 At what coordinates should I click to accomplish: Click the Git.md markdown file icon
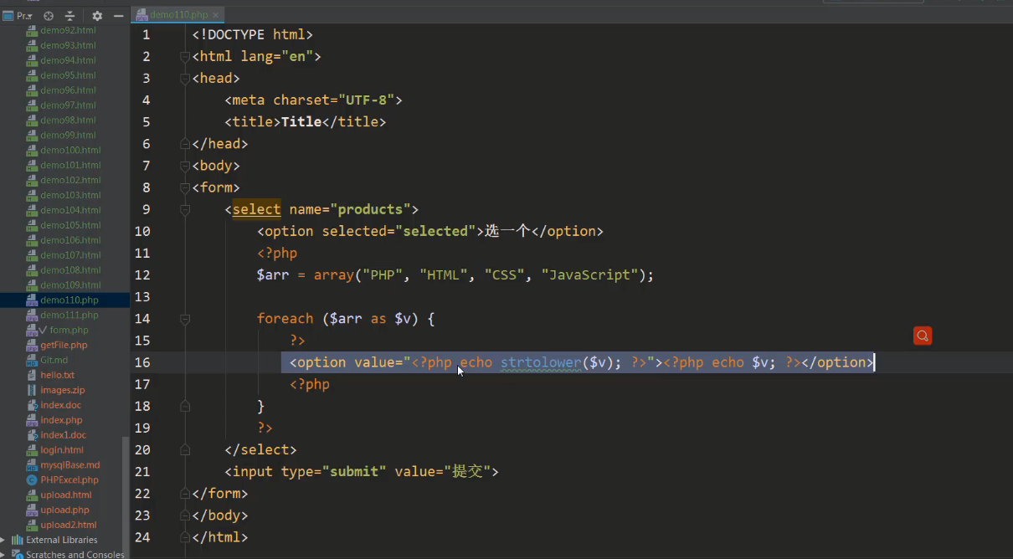pyautogui.click(x=32, y=360)
